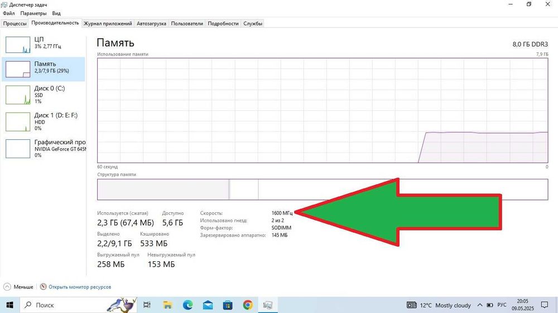Expand hidden system tray icons chevron
The width and height of the screenshot is (558, 313).
coord(480,305)
